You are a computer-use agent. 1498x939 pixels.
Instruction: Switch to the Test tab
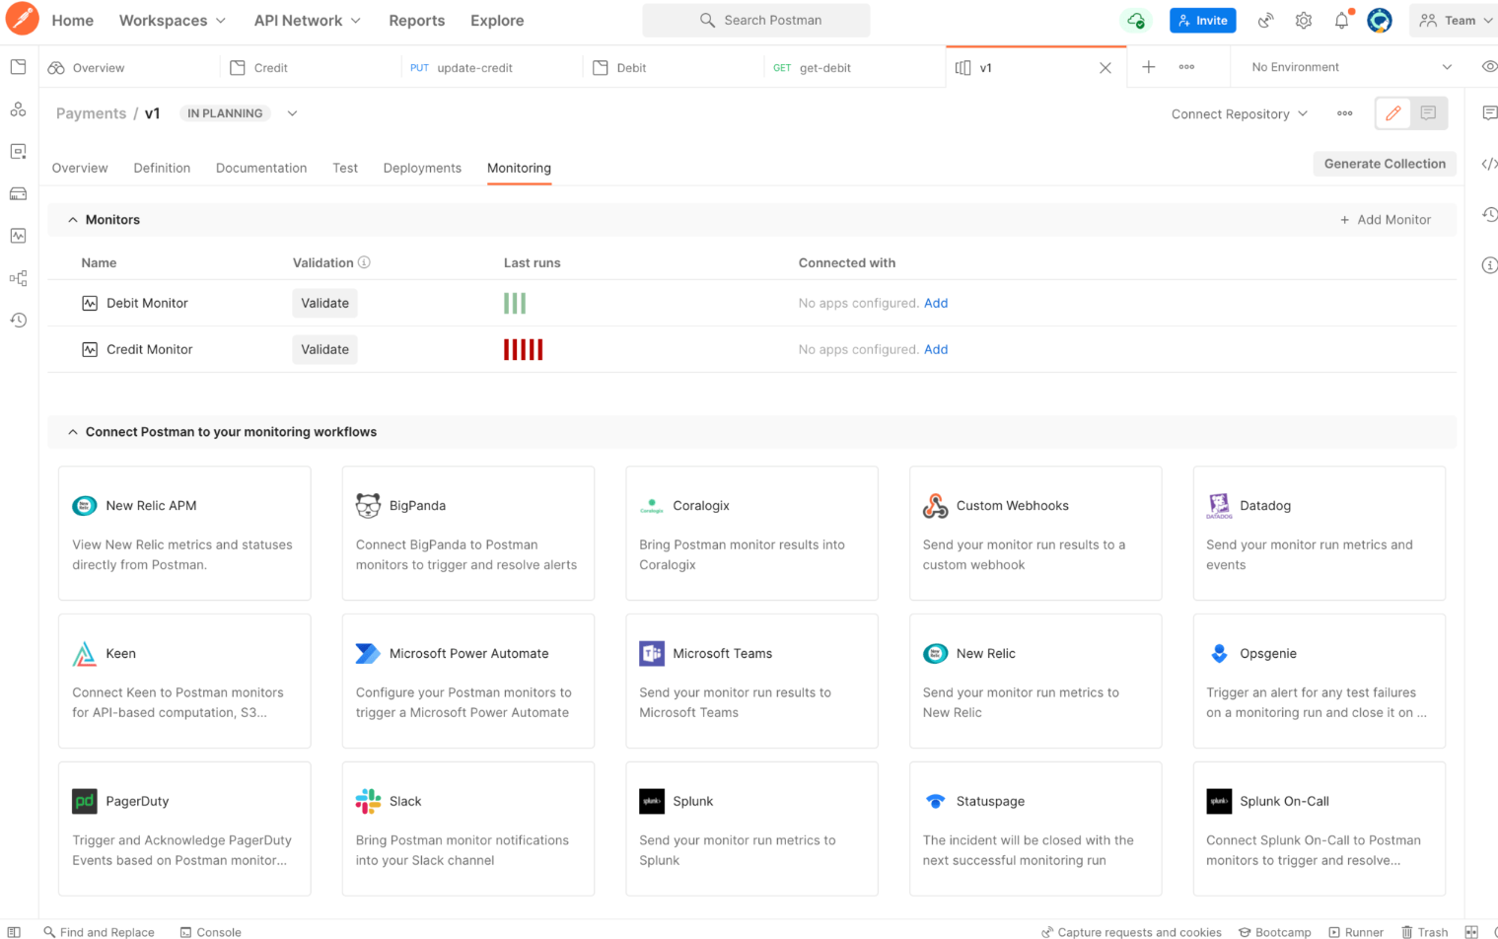pyautogui.click(x=345, y=168)
